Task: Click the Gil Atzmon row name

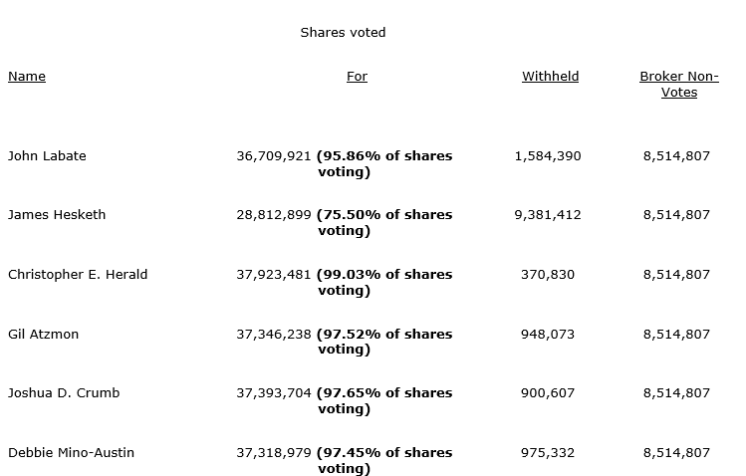Action: click(43, 335)
